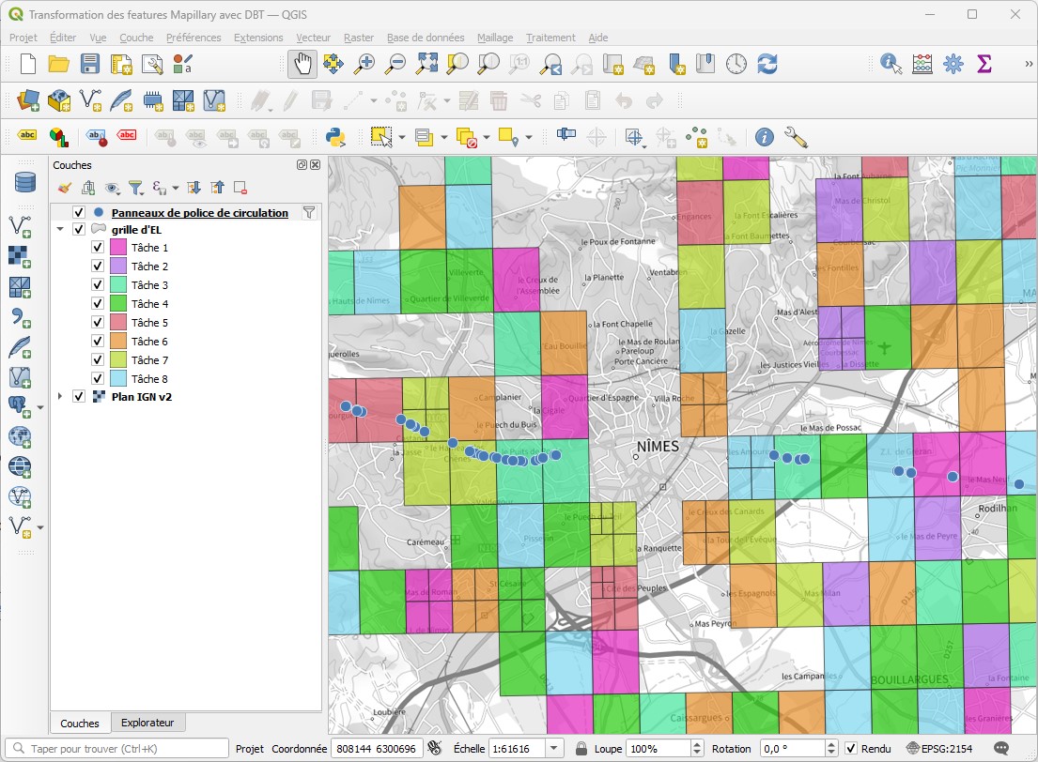Uncheck the Tâche 3 category checkbox
The height and width of the screenshot is (762, 1038).
coord(98,285)
